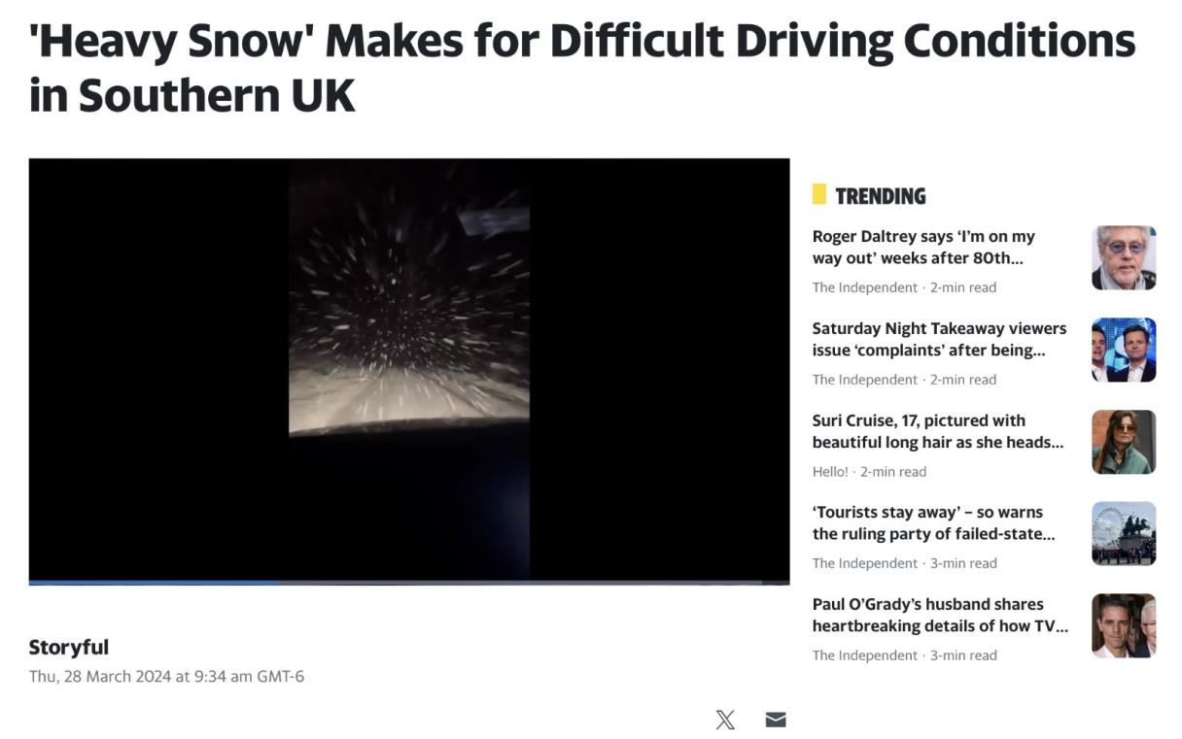Open the Storyful author link
This screenshot has width=1182, height=739.
tap(69, 647)
